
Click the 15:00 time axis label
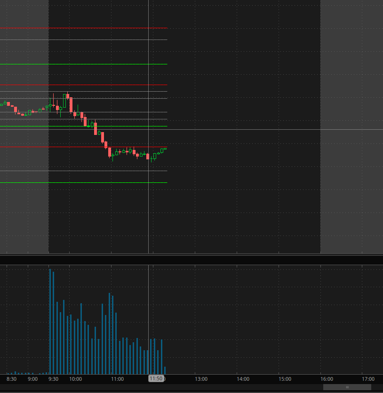pyautogui.click(x=285, y=379)
